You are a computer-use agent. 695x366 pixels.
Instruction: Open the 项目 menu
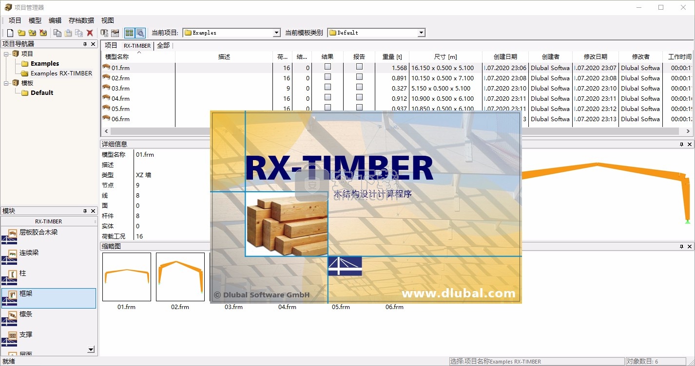coord(15,20)
